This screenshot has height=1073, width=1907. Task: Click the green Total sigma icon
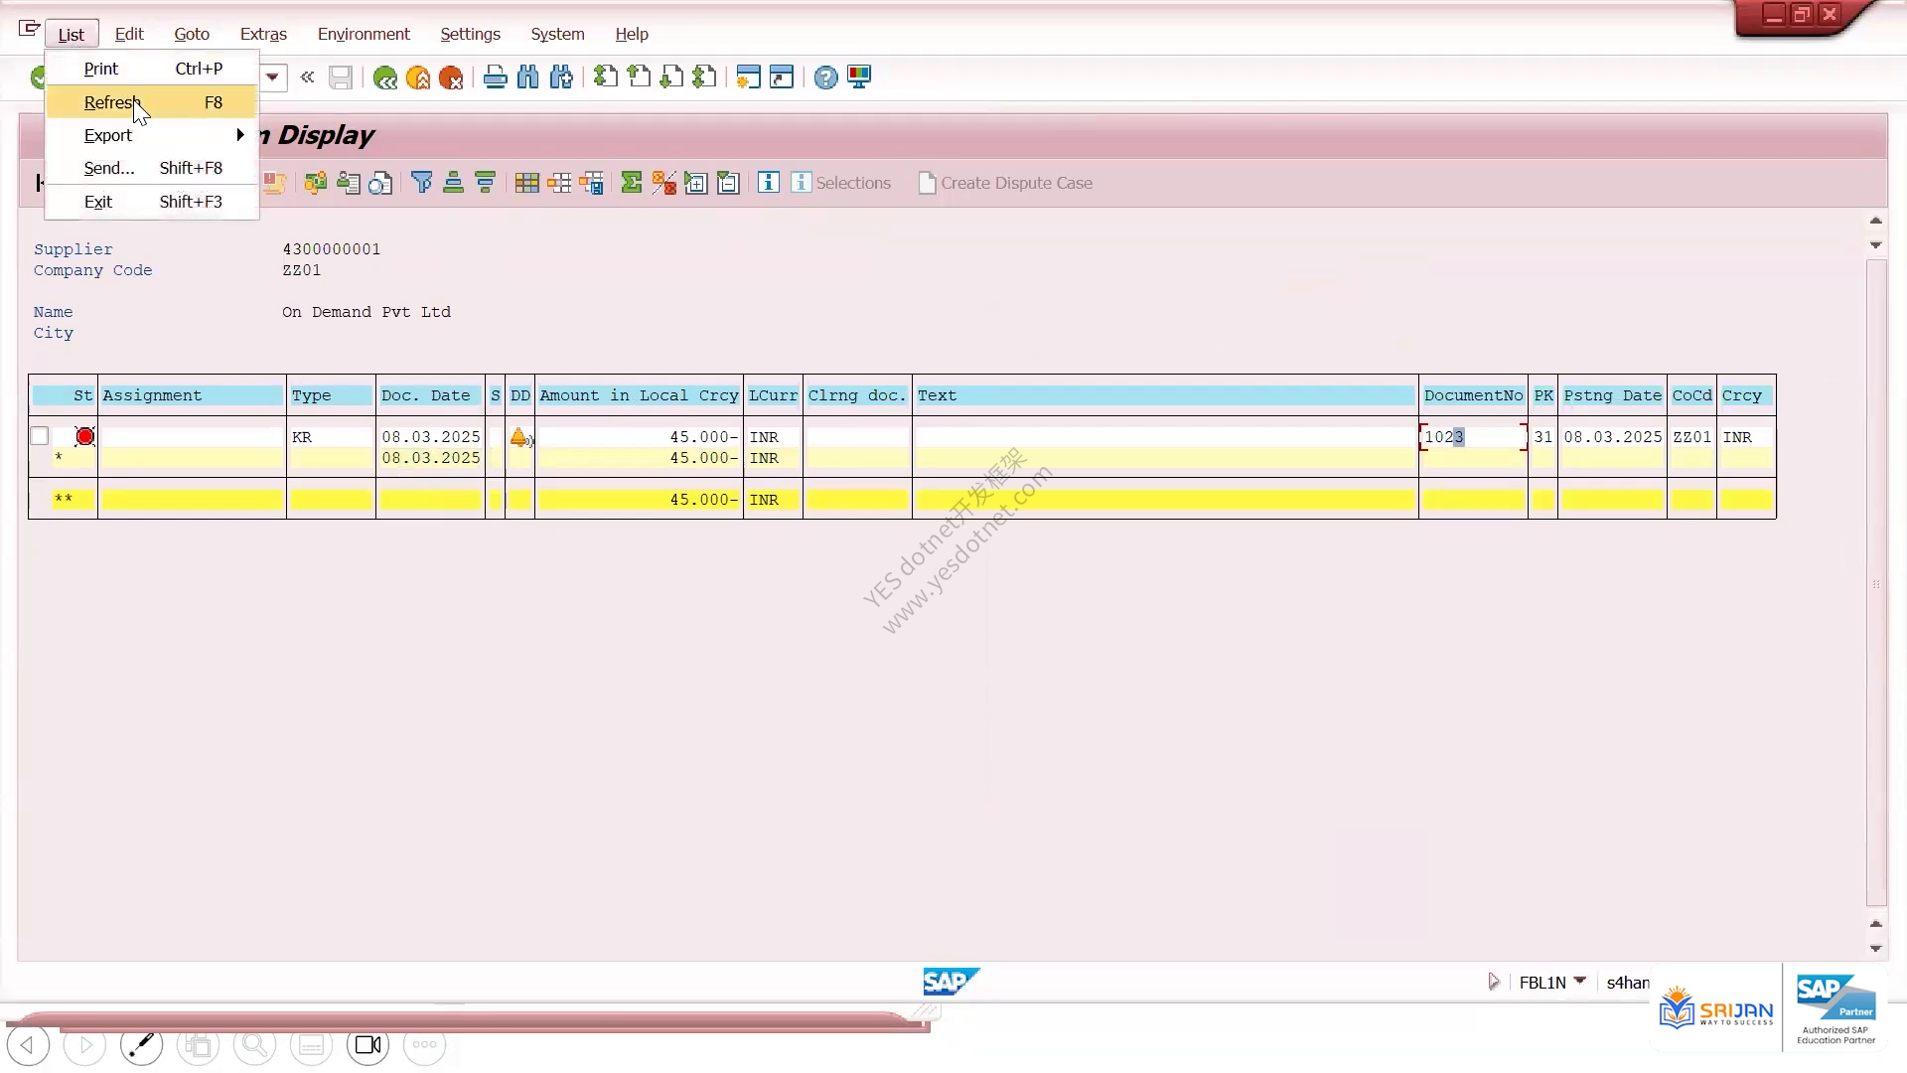tap(632, 183)
